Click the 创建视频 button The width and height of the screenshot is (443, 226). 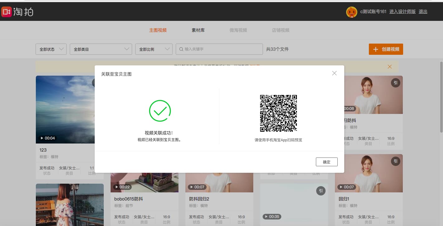tap(386, 49)
